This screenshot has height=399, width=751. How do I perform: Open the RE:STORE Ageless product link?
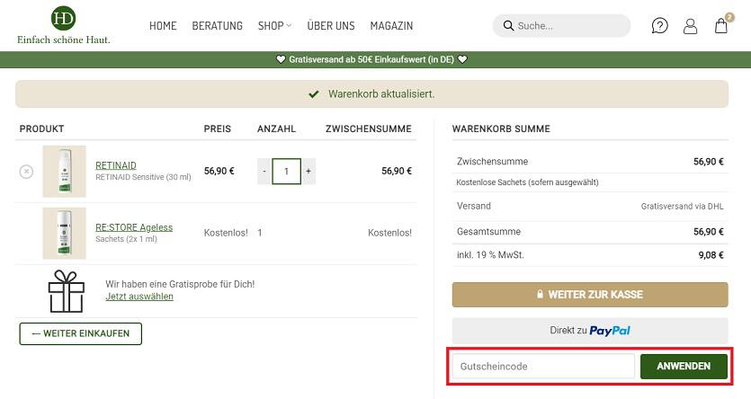[134, 227]
